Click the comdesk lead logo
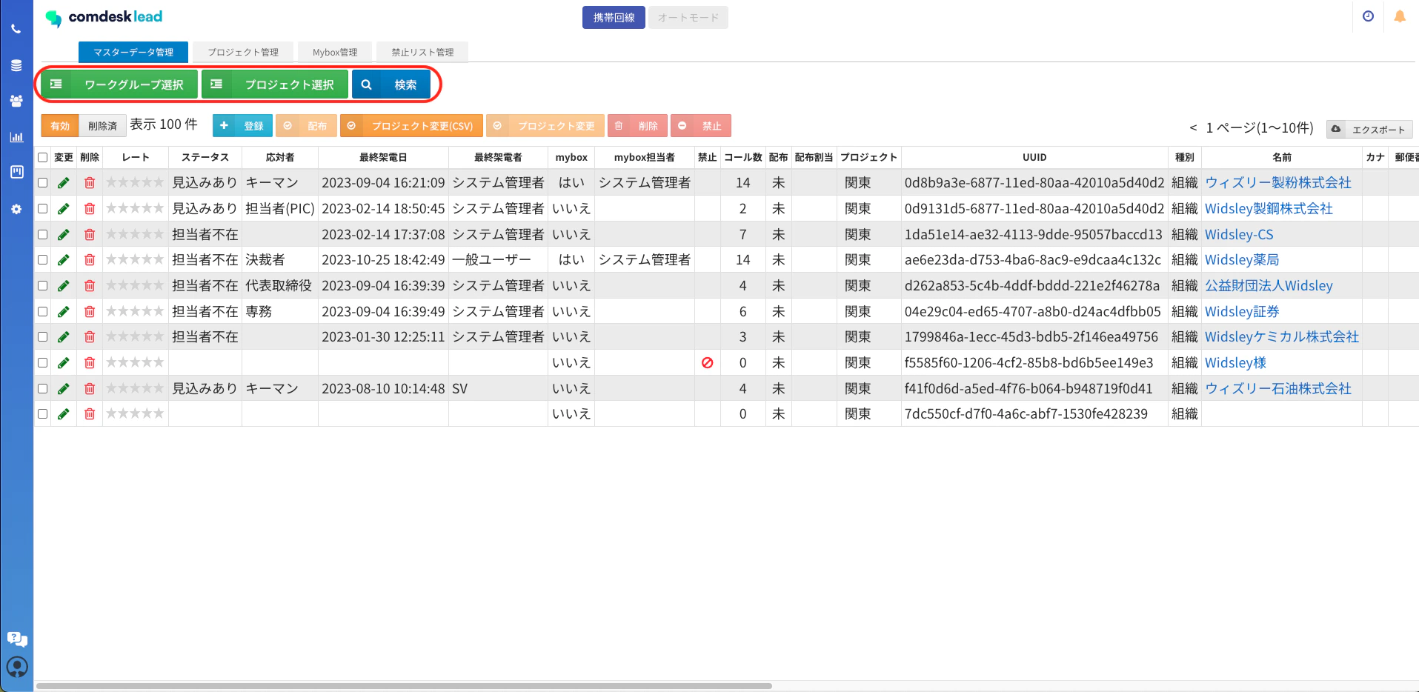The image size is (1419, 692). 104,17
